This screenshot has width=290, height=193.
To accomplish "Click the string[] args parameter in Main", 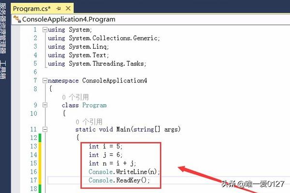I will (154, 129).
